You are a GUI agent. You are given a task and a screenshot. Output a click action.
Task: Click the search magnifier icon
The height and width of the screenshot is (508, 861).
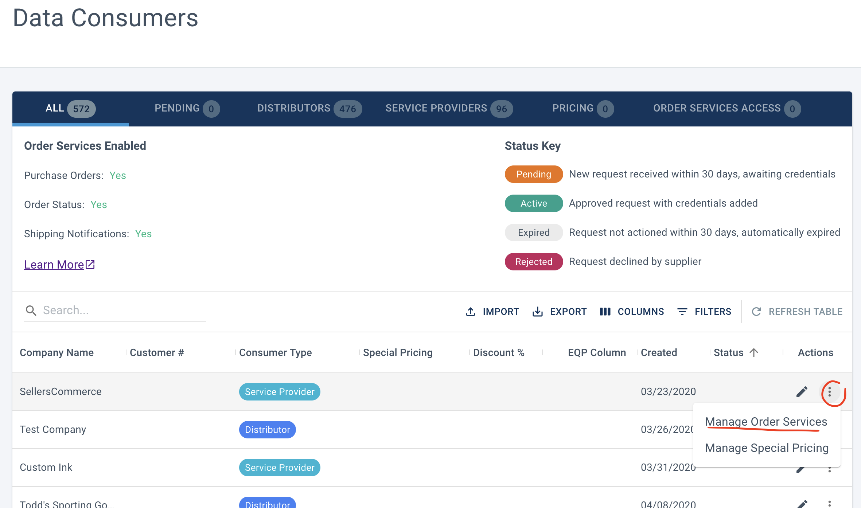click(31, 310)
